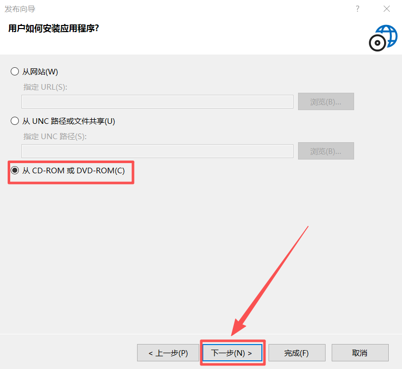The image size is (402, 369).
Task: Click the 指定 UNC 路径(S) input field
Action: click(x=157, y=151)
